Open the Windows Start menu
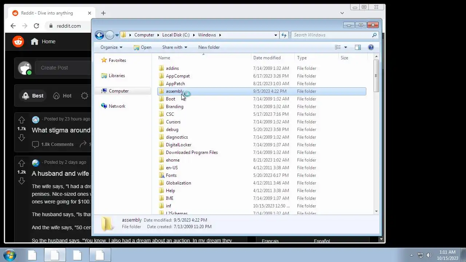The height and width of the screenshot is (262, 466). pos(10,255)
